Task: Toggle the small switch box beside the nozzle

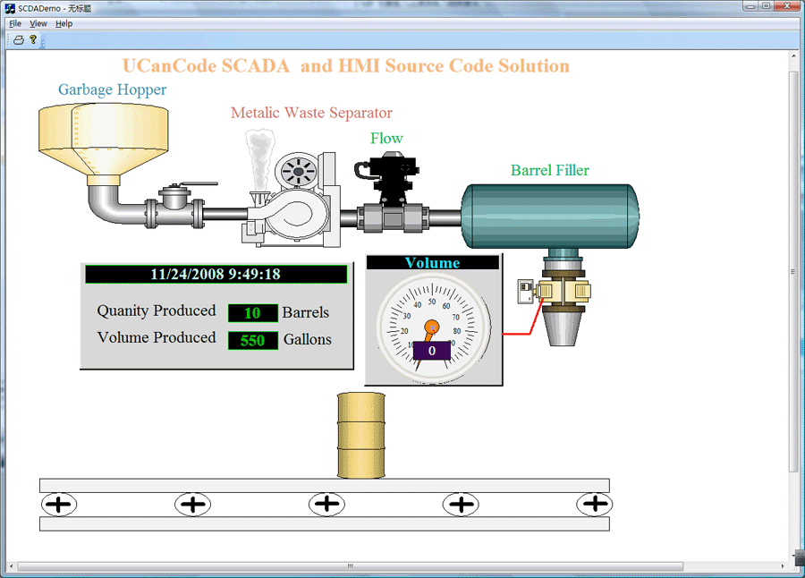Action: [x=526, y=291]
